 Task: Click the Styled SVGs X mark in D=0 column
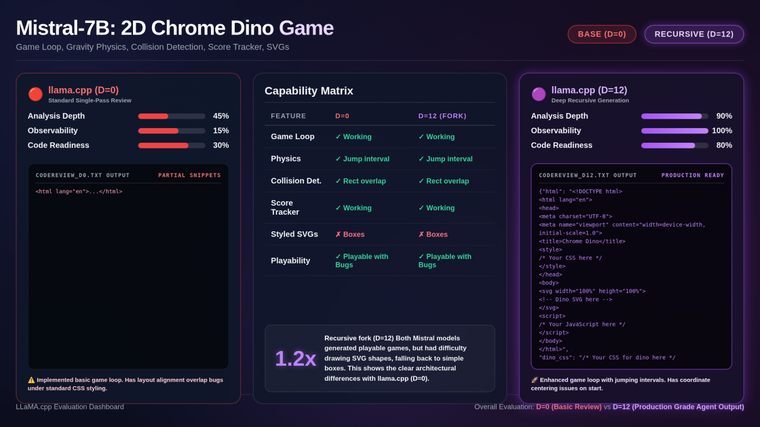pyautogui.click(x=338, y=234)
